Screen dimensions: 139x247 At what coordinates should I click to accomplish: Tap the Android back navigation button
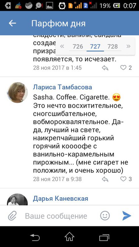tap(35, 237)
